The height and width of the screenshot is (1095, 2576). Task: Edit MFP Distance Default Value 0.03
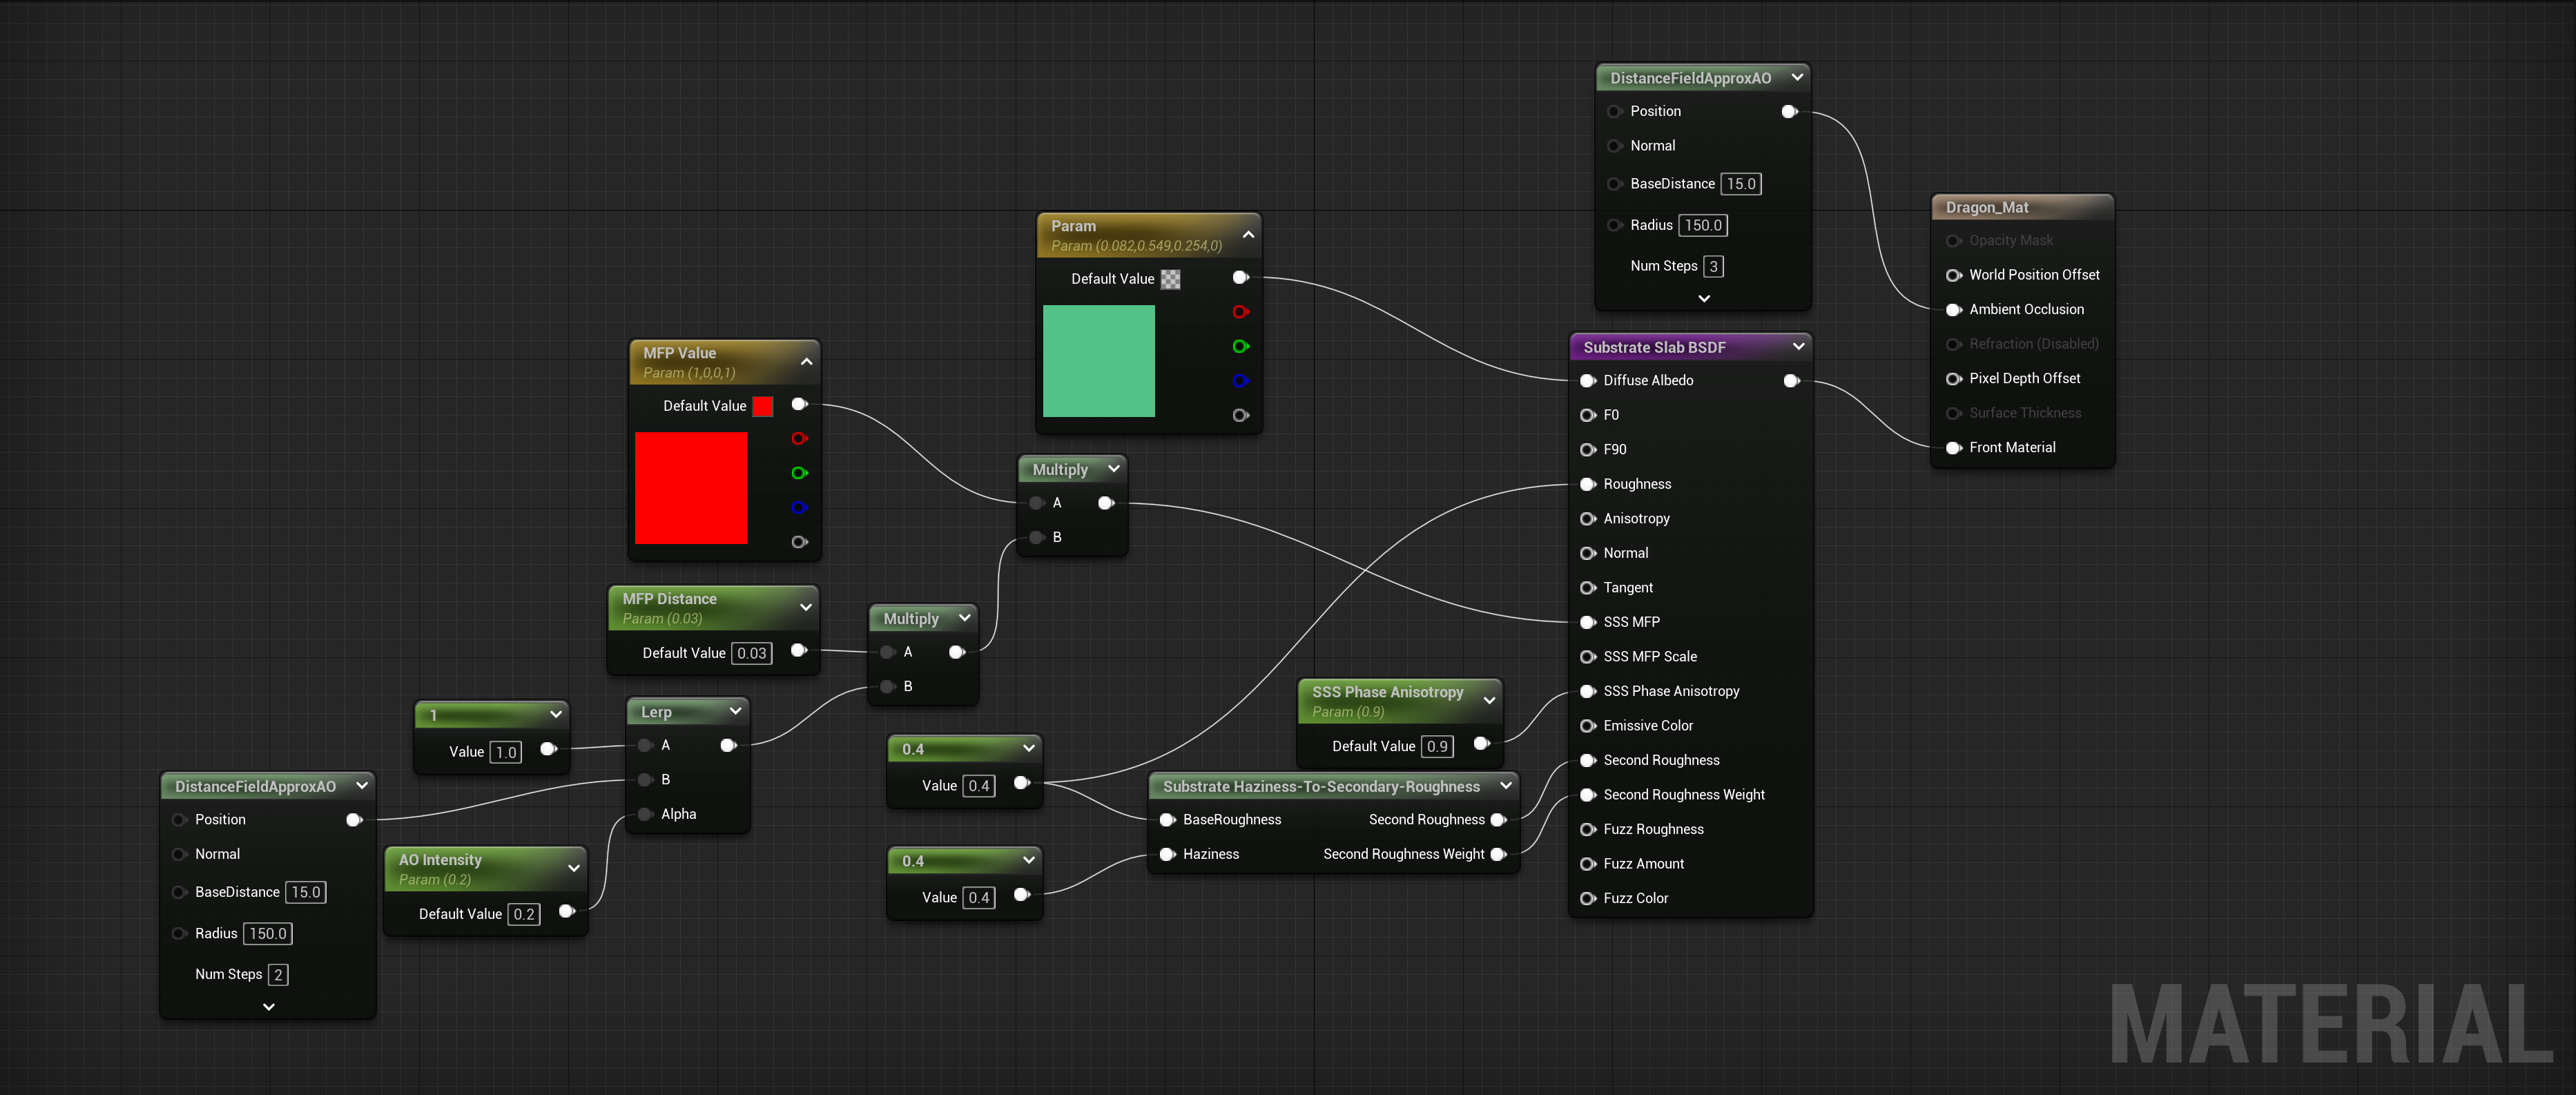tap(752, 653)
